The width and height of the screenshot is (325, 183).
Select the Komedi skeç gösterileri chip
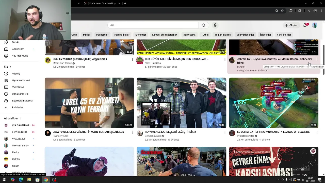click(x=165, y=35)
